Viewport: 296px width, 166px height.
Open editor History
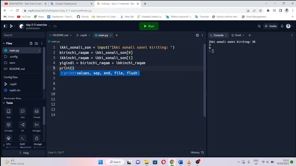(197, 153)
